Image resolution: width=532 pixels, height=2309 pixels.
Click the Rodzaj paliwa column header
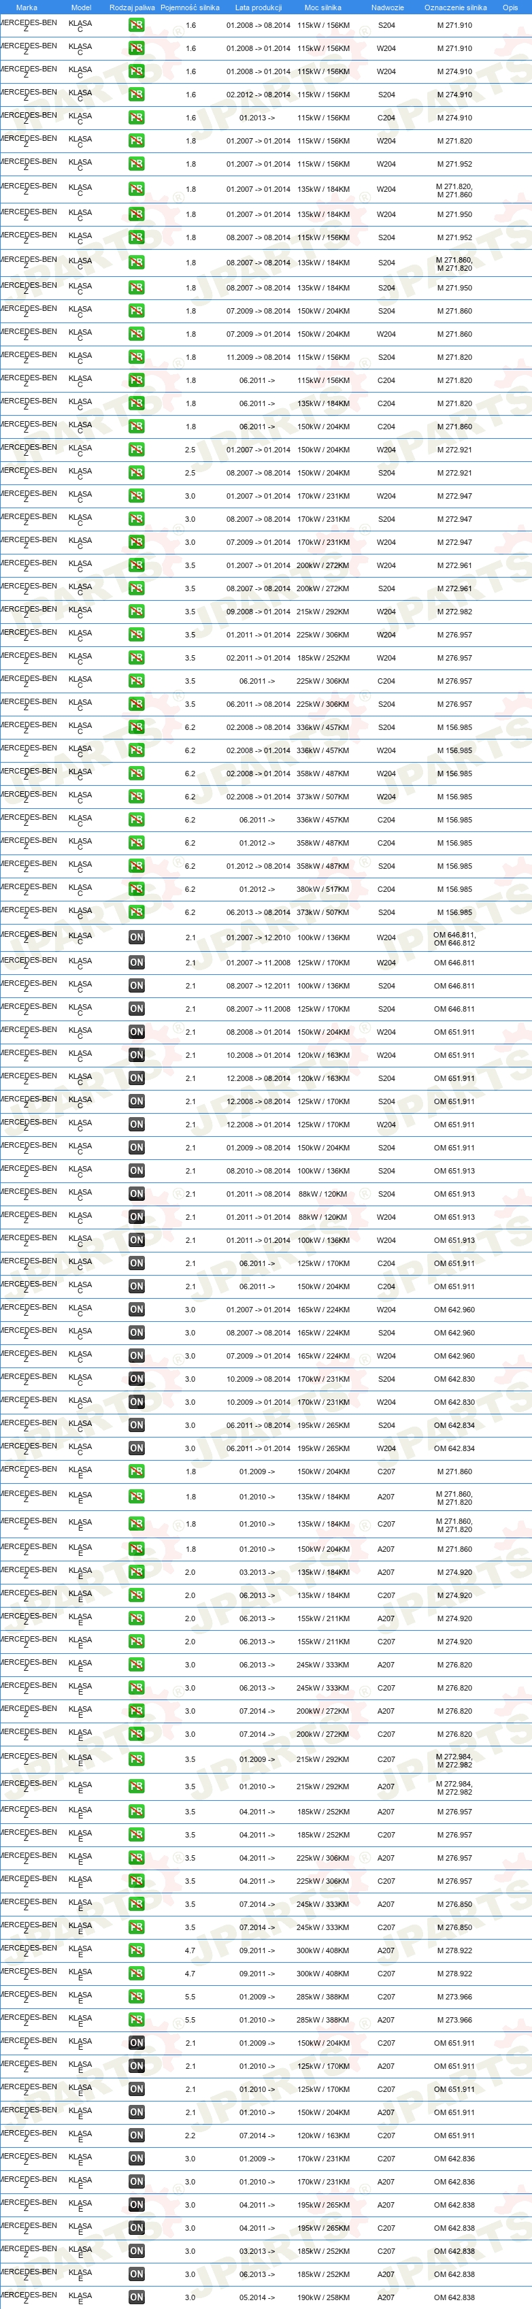[x=133, y=7]
